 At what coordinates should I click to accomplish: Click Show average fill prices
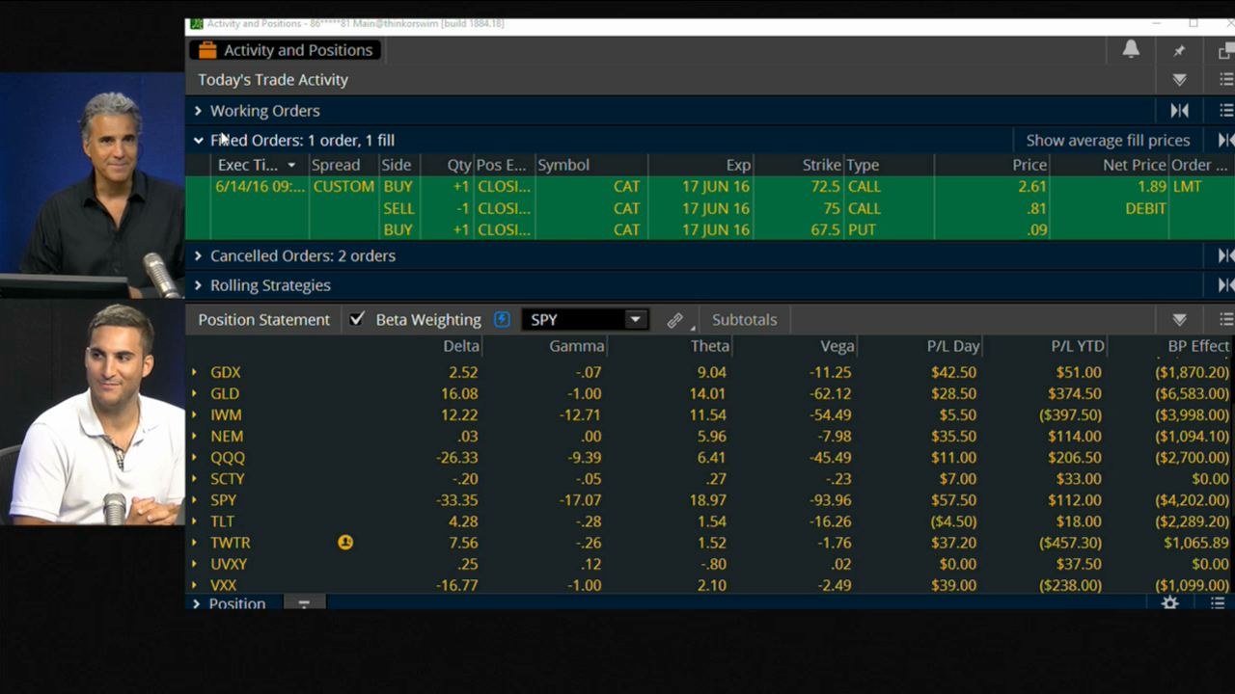pyautogui.click(x=1108, y=140)
